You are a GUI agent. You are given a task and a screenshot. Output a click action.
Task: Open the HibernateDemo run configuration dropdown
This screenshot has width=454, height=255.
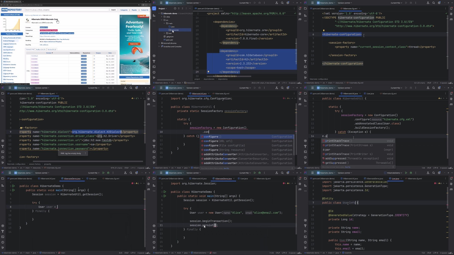[x=393, y=173]
